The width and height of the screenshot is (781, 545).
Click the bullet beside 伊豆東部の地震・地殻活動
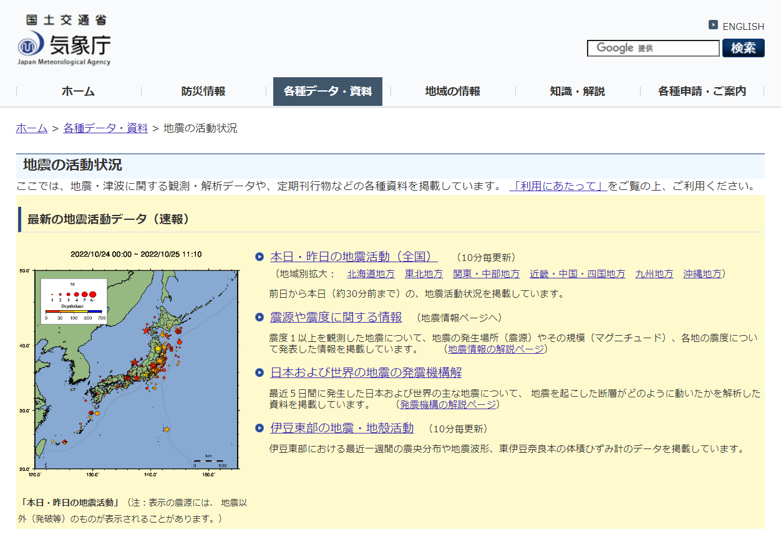(260, 428)
